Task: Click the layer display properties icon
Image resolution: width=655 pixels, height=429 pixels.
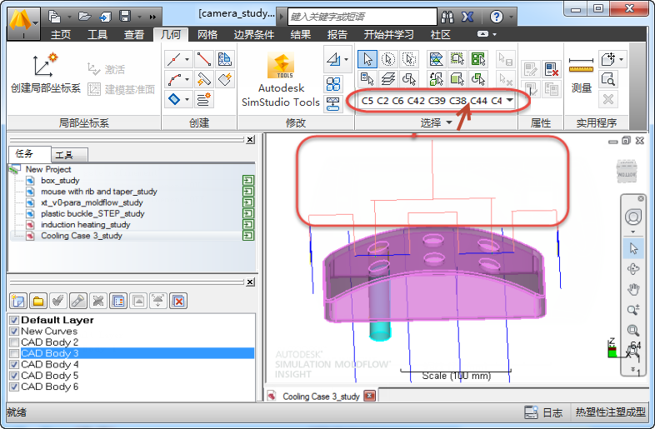Action: (118, 301)
